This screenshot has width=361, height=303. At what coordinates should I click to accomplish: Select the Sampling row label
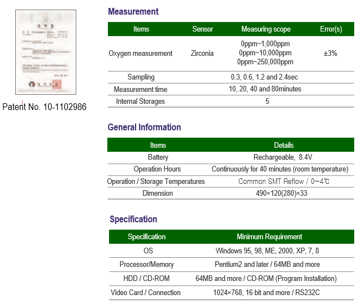(x=141, y=77)
